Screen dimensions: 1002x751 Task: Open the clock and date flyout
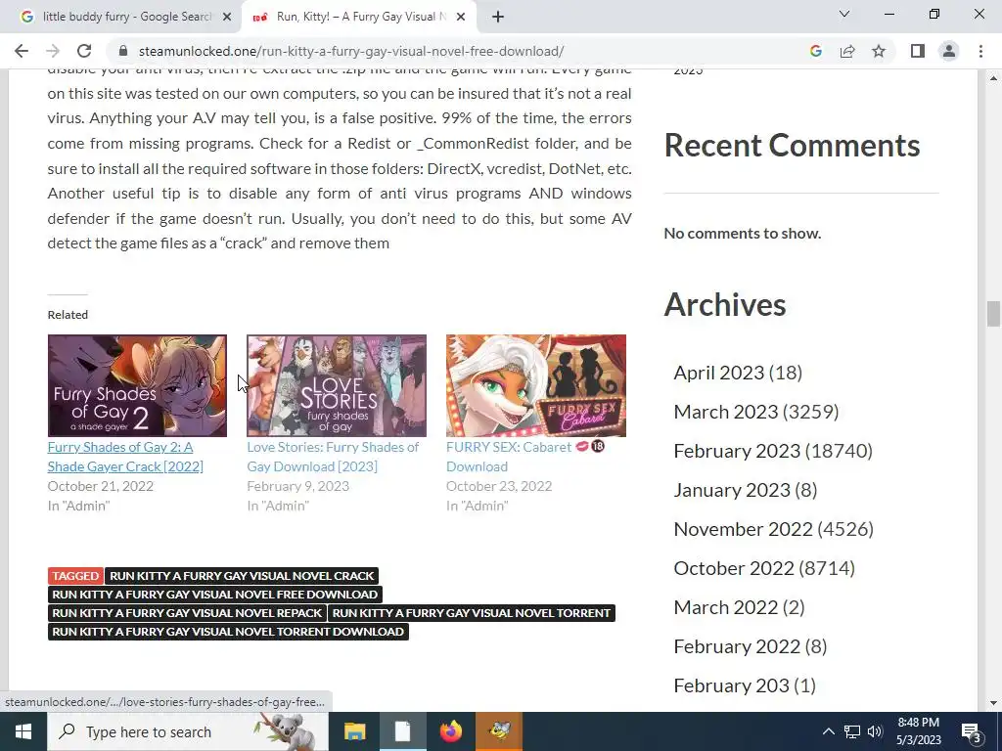pos(918,731)
